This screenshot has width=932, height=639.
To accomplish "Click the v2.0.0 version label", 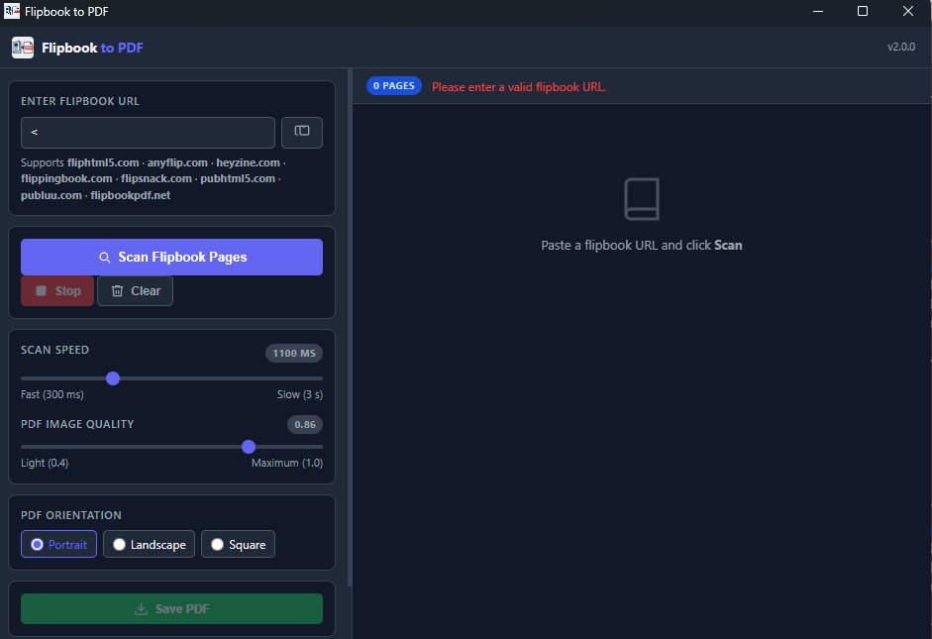I will pyautogui.click(x=900, y=48).
